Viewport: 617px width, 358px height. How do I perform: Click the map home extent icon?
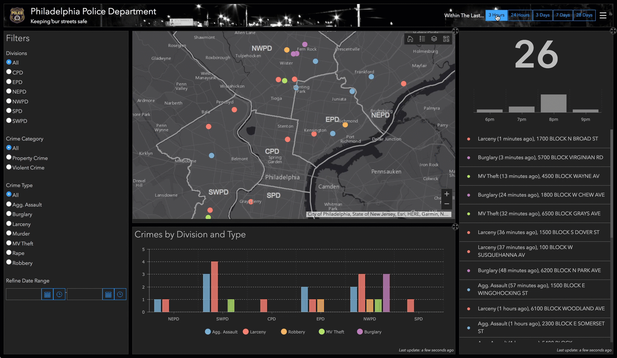(x=410, y=39)
